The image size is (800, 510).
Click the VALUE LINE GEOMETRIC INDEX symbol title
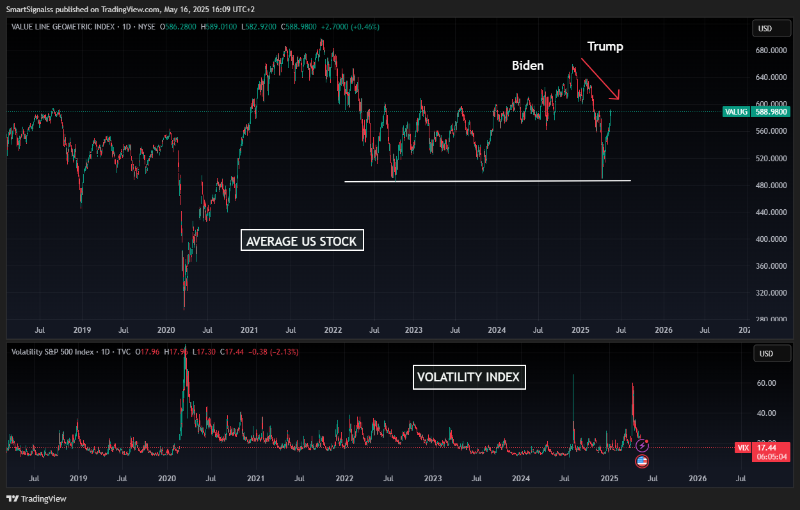[63, 27]
